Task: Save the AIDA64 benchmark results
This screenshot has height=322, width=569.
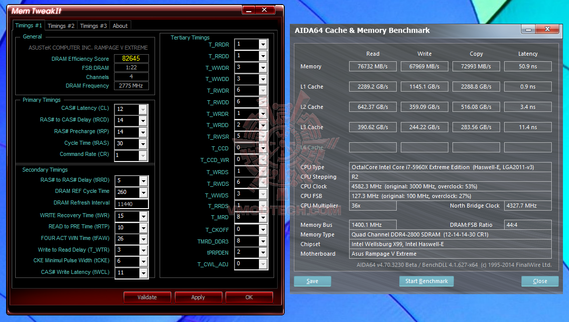Action: (313, 281)
